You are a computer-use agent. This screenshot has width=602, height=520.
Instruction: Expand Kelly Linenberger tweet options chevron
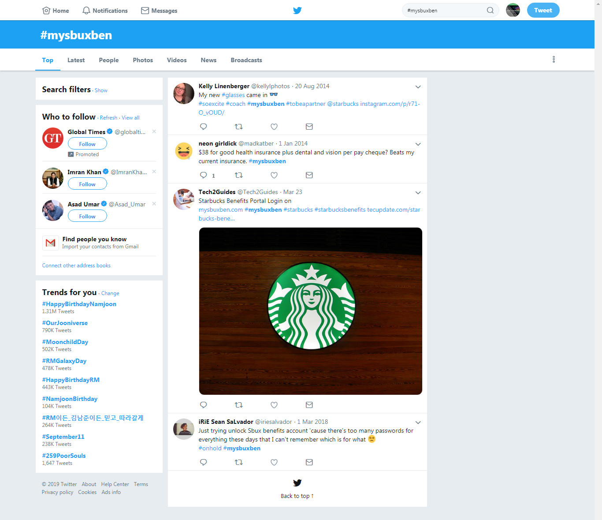418,87
